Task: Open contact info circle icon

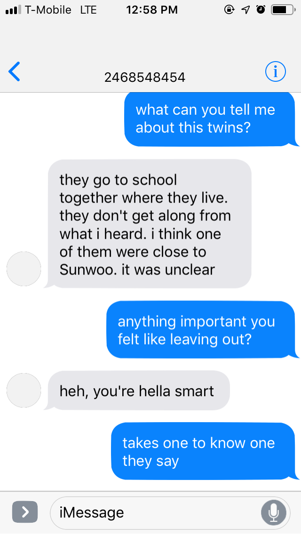Action: point(276,71)
